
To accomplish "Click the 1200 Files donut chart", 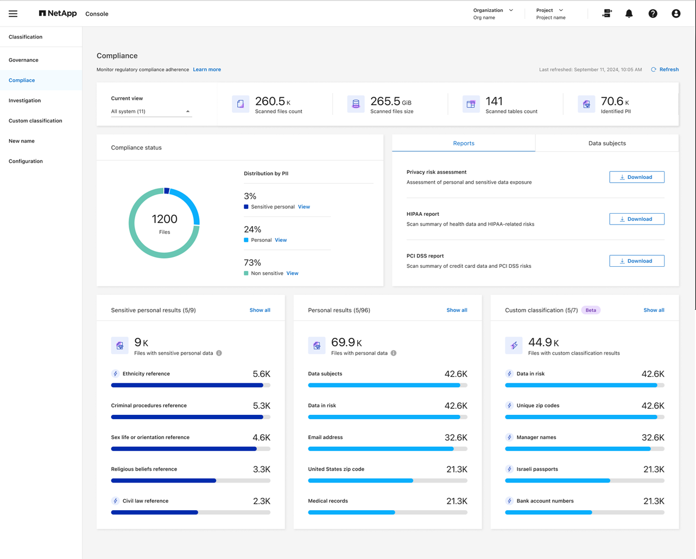I will point(164,223).
